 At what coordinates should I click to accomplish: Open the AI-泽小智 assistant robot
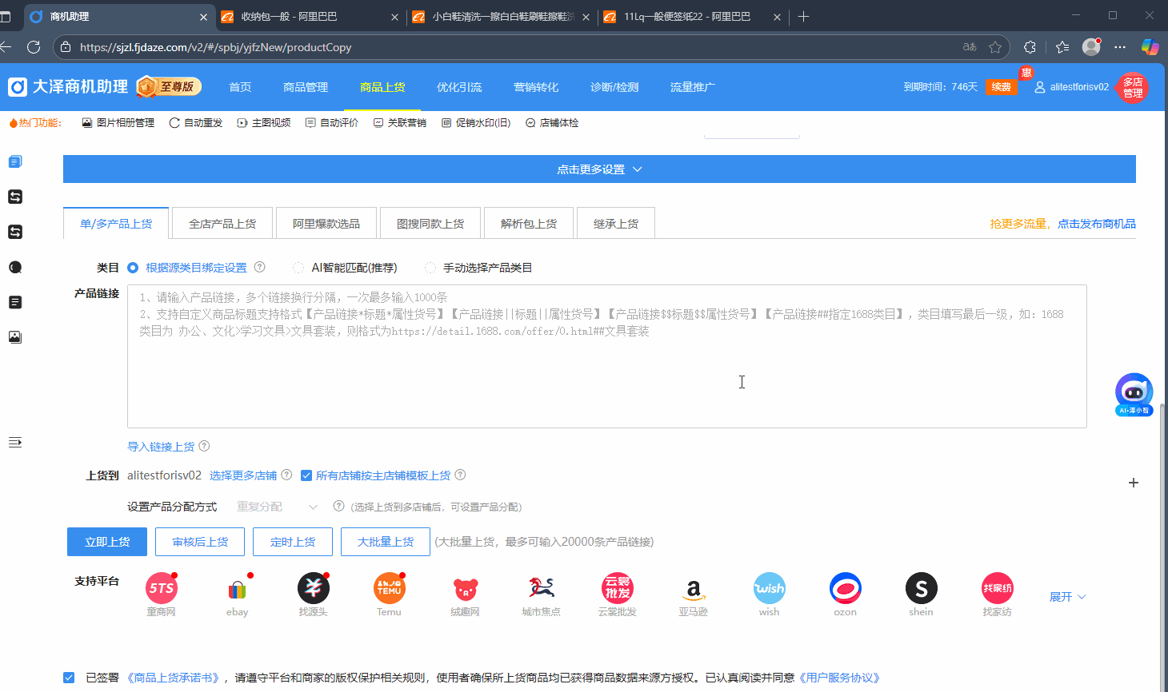(1134, 394)
